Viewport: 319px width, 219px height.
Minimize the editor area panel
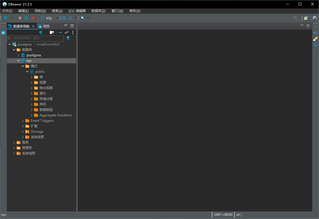[x=302, y=25]
